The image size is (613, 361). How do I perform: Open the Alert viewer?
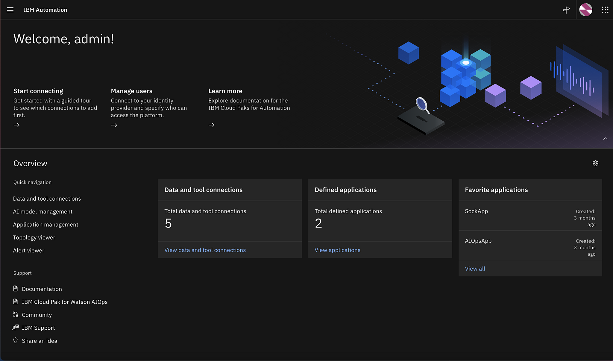29,251
